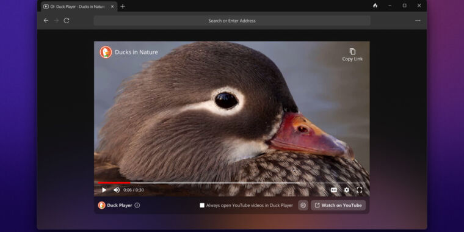
Task: Click the Fire button flame icon
Action: tap(375, 5)
